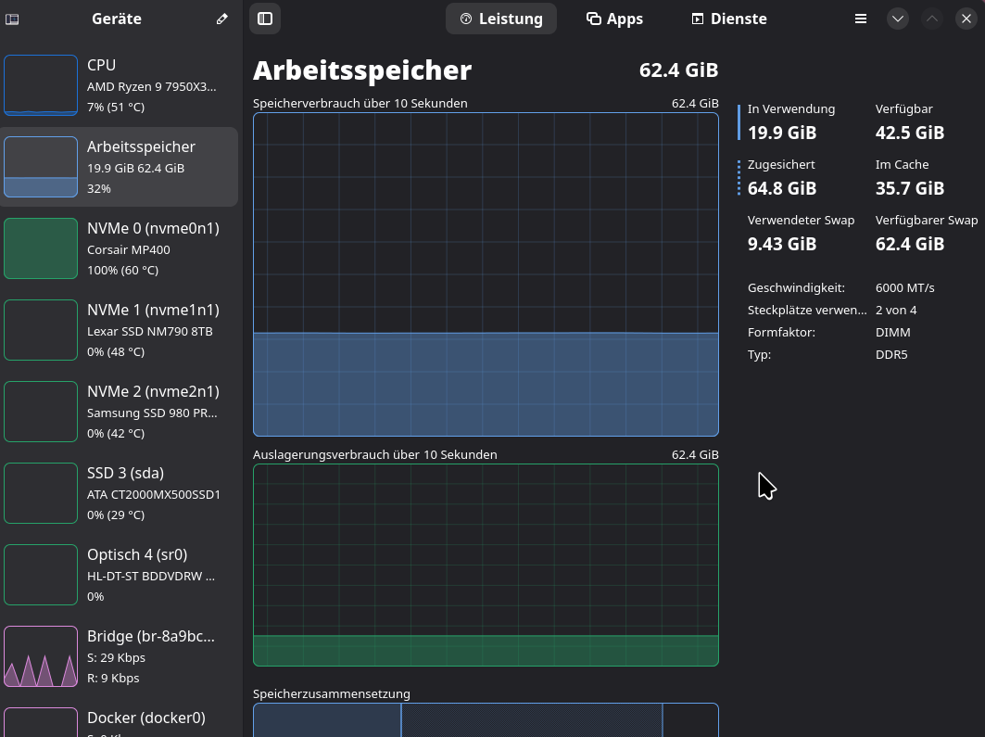Viewport: 985px width, 737px height.
Task: Click 'ATA CT2000MX500SSD1' model text
Action: click(154, 494)
